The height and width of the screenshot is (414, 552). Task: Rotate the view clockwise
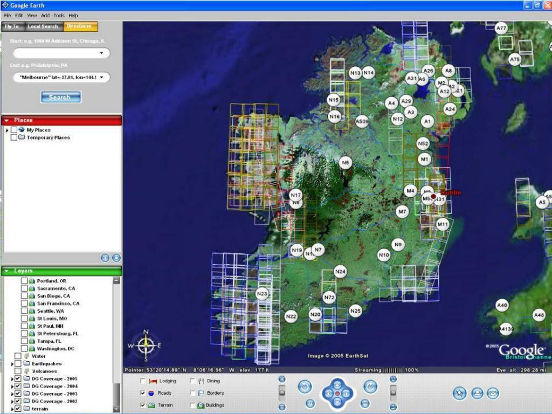click(x=370, y=387)
